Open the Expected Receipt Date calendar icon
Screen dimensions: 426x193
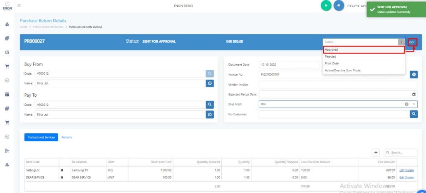tap(414, 94)
